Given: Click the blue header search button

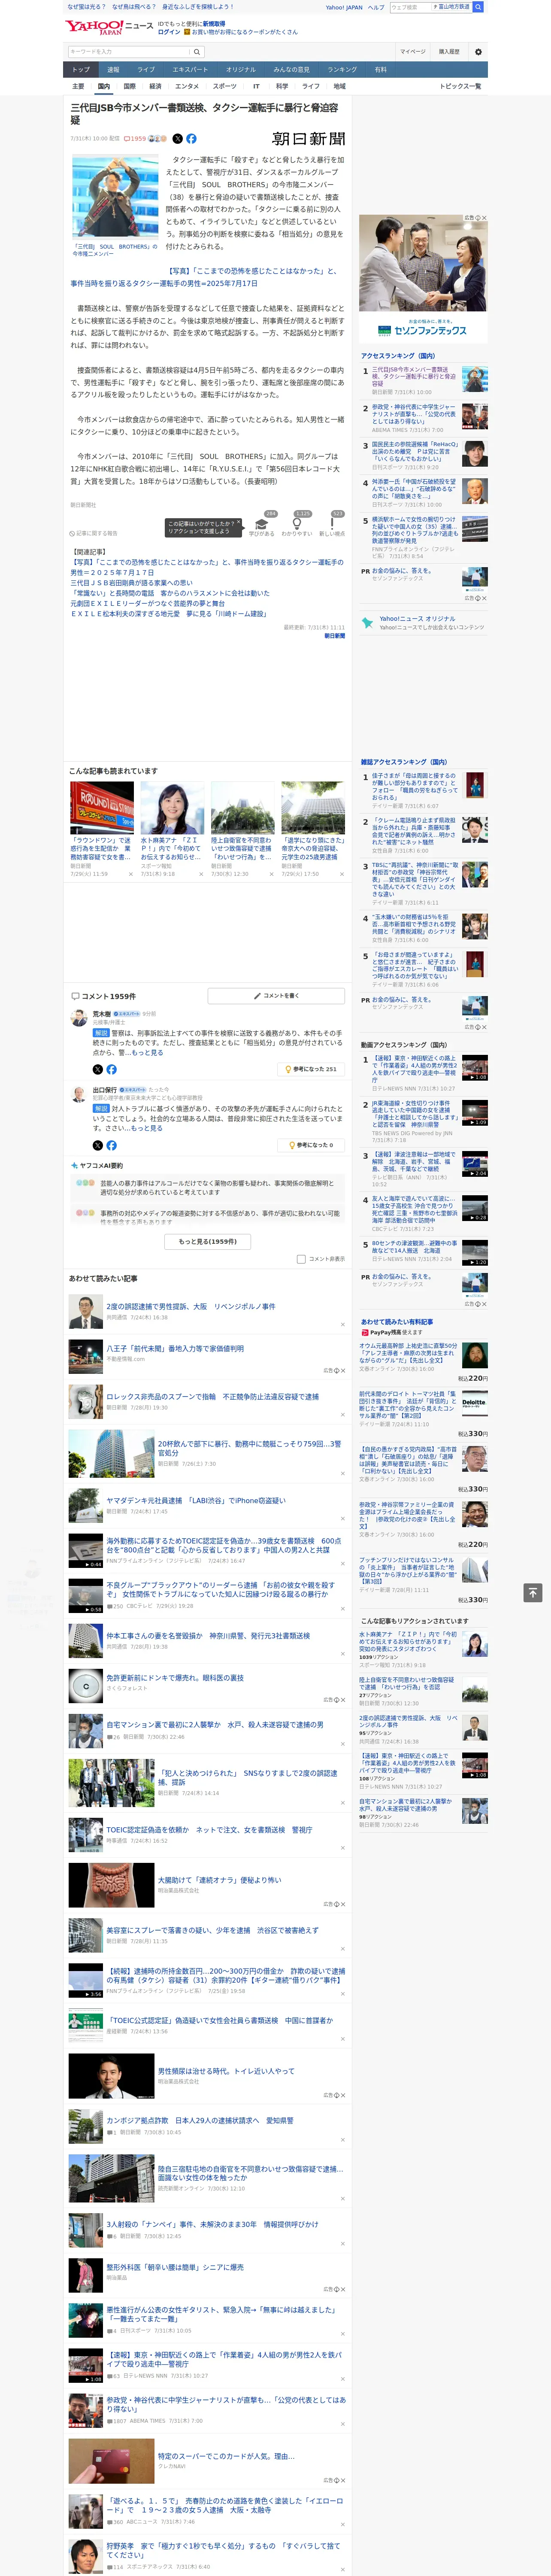Looking at the screenshot, I should (478, 7).
